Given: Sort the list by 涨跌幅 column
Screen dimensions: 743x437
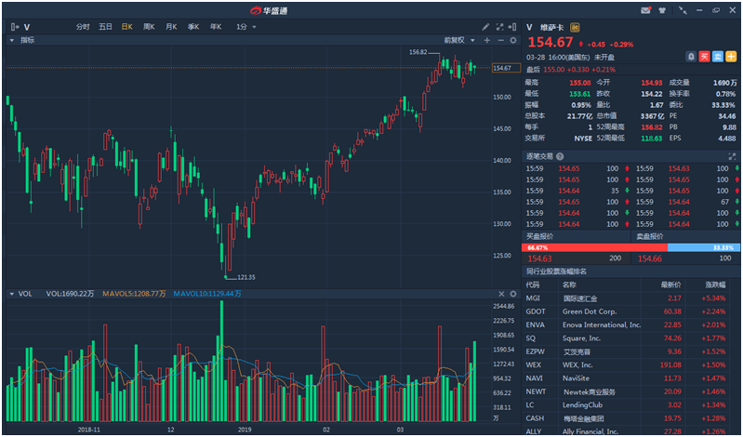Looking at the screenshot, I should point(714,285).
